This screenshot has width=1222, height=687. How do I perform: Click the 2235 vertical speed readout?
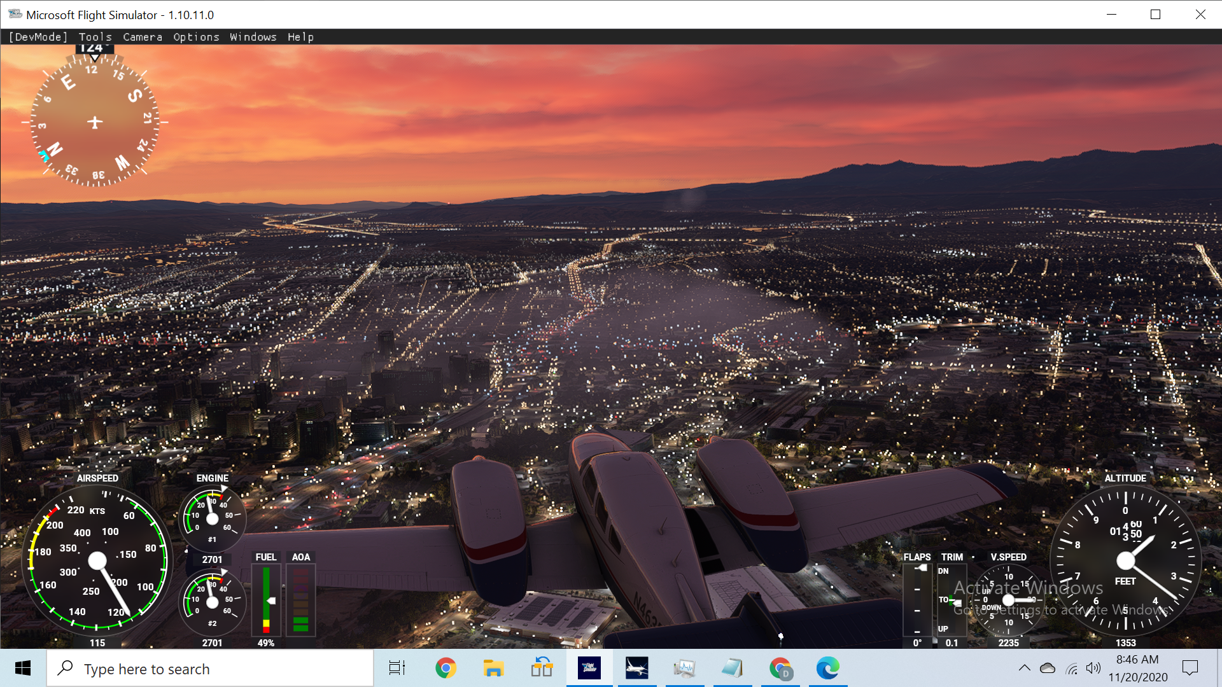[1009, 643]
